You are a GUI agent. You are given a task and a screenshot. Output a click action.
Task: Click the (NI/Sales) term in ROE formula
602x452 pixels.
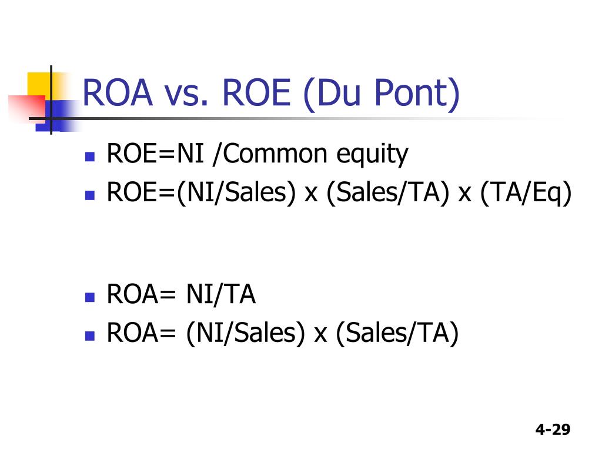tap(236, 193)
